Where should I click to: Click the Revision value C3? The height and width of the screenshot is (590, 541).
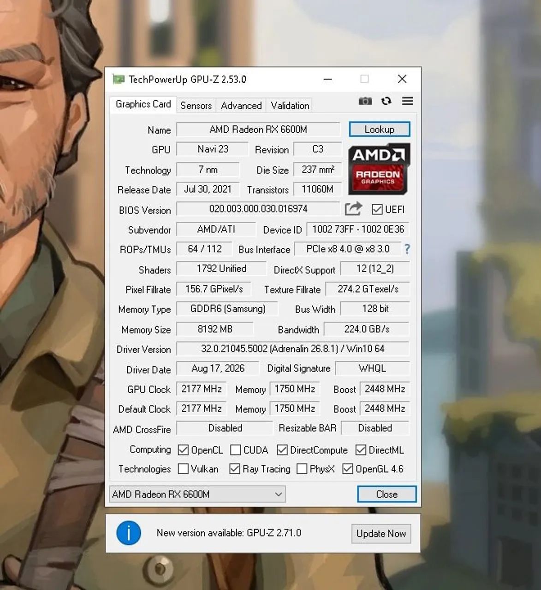click(318, 149)
